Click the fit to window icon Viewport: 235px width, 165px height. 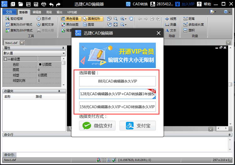click(116, 24)
